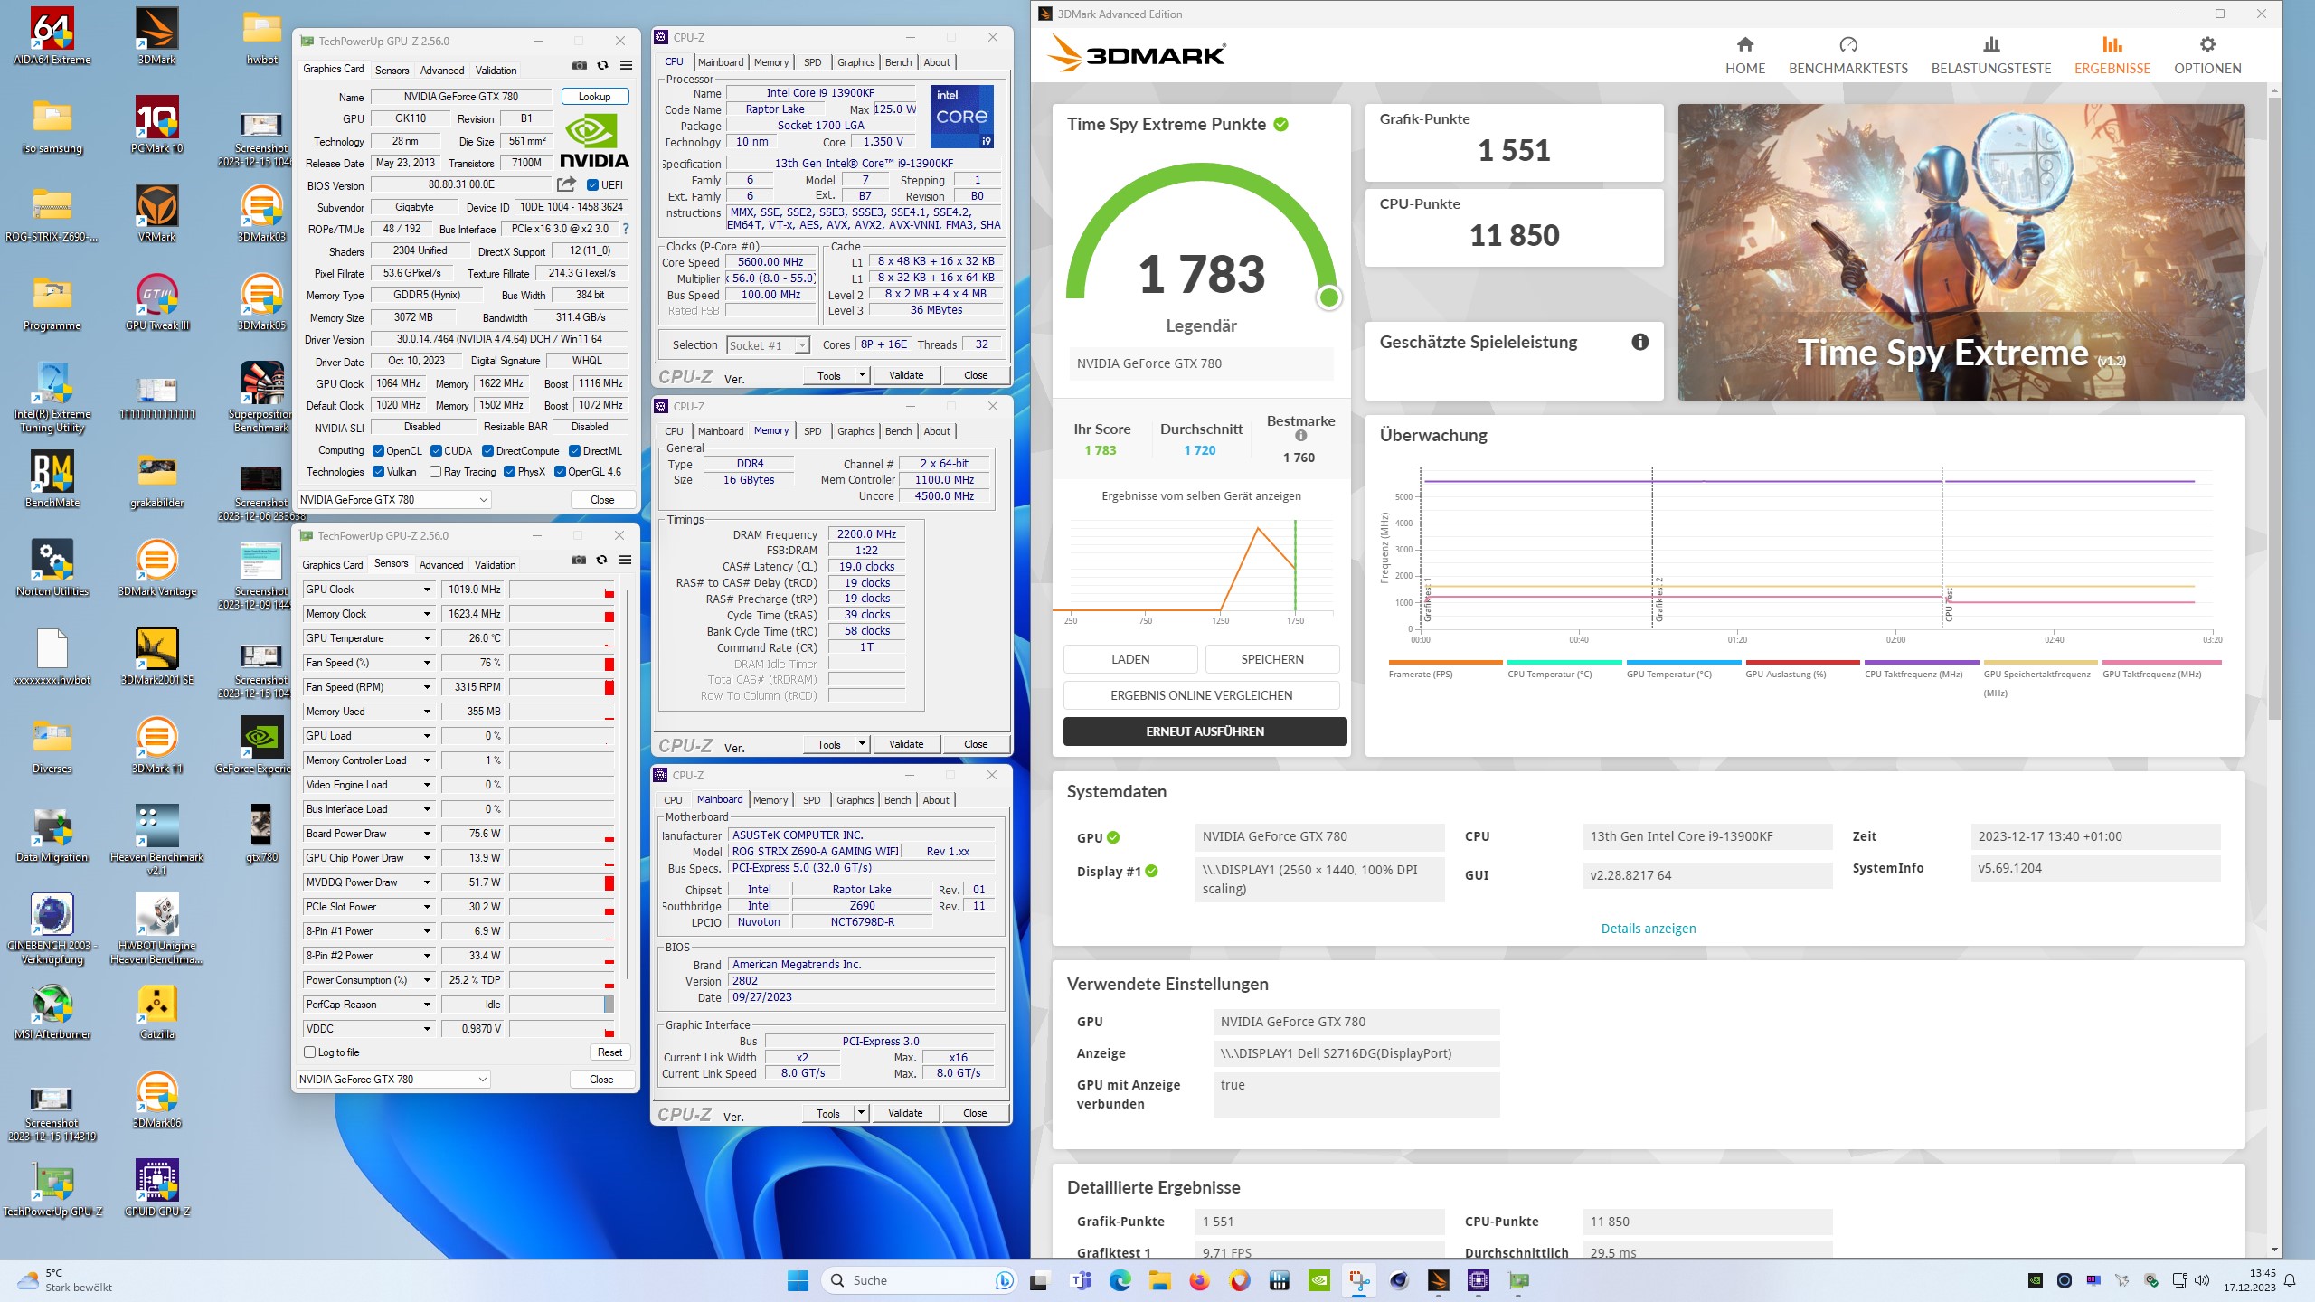Go to 3DMark HOME

pyautogui.click(x=1745, y=56)
